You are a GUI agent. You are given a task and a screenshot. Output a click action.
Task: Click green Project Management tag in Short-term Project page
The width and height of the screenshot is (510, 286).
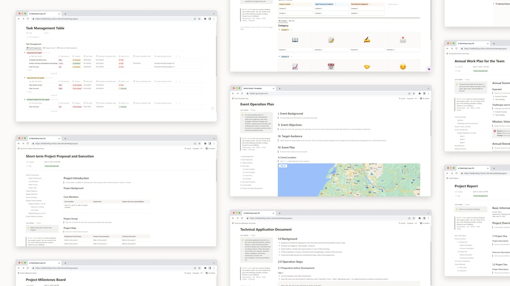52,166
